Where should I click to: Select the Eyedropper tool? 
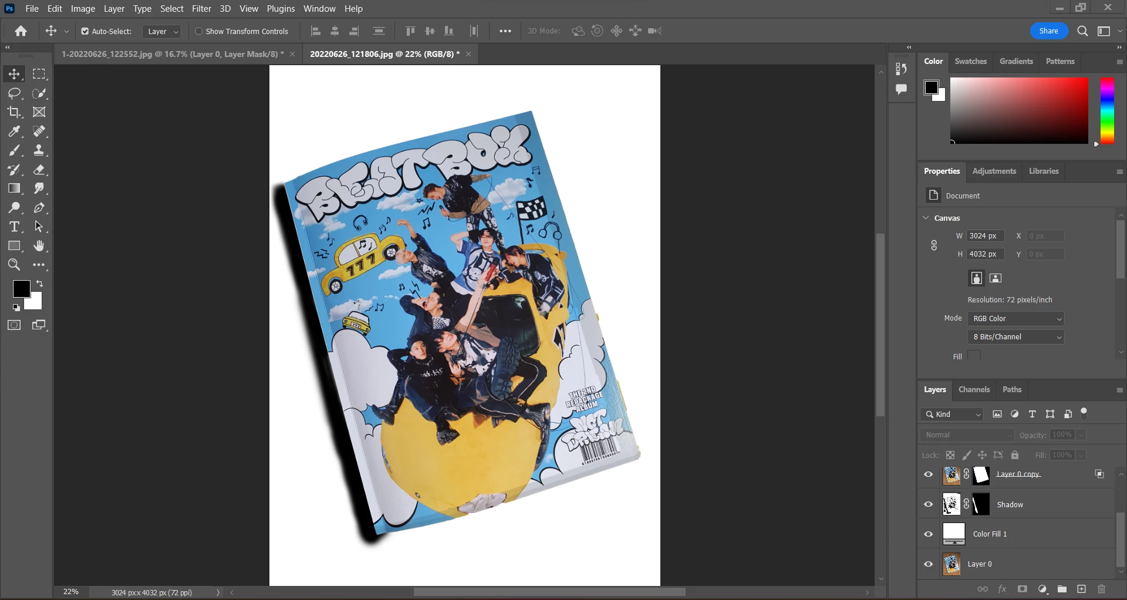coord(14,132)
